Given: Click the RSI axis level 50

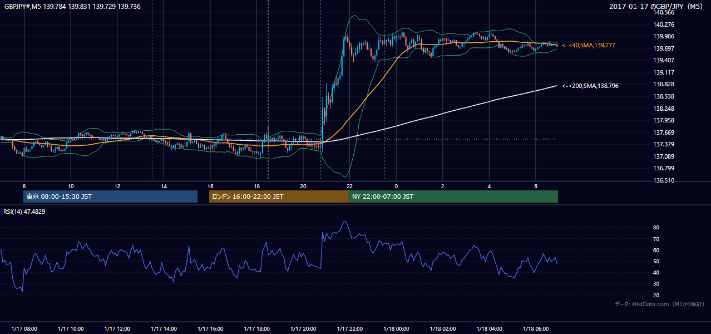Looking at the screenshot, I should click(x=656, y=261).
